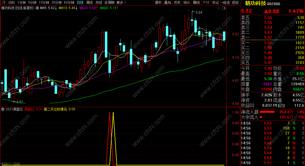305x166 pixels.
Task: Click the change percent 1.47%
Action: (x=296, y=11)
